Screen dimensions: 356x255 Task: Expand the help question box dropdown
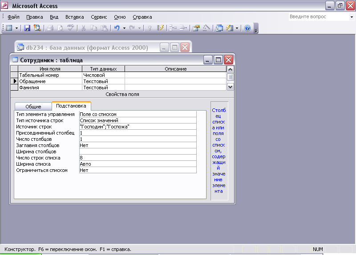tap(352, 17)
